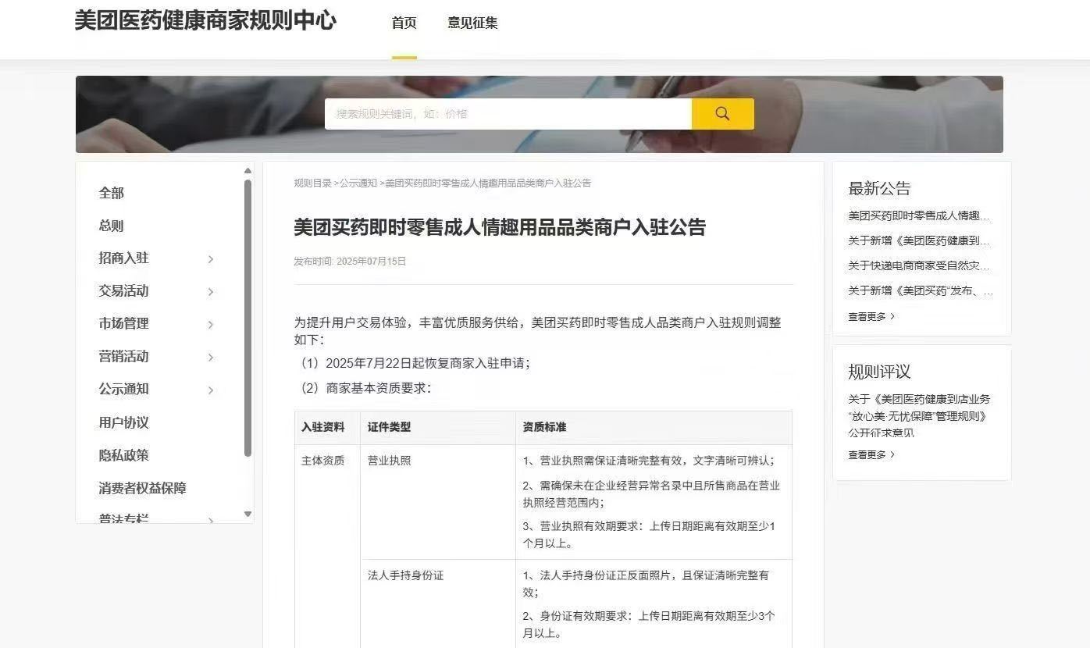This screenshot has width=1090, height=648.
Task: Open the 用户协议 sidebar item
Action: 123,422
